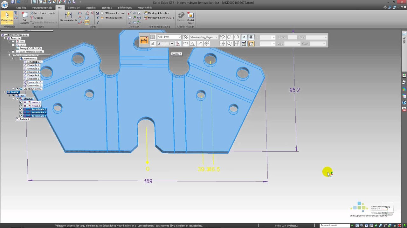407x228 pixels.
Task: Toggle the Méretek visibility checkbox
Action: (x=17, y=99)
